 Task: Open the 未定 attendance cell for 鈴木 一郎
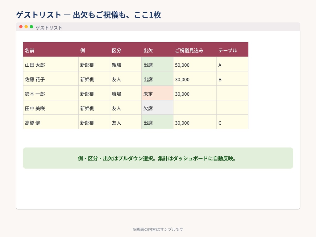pyautogui.click(x=157, y=93)
